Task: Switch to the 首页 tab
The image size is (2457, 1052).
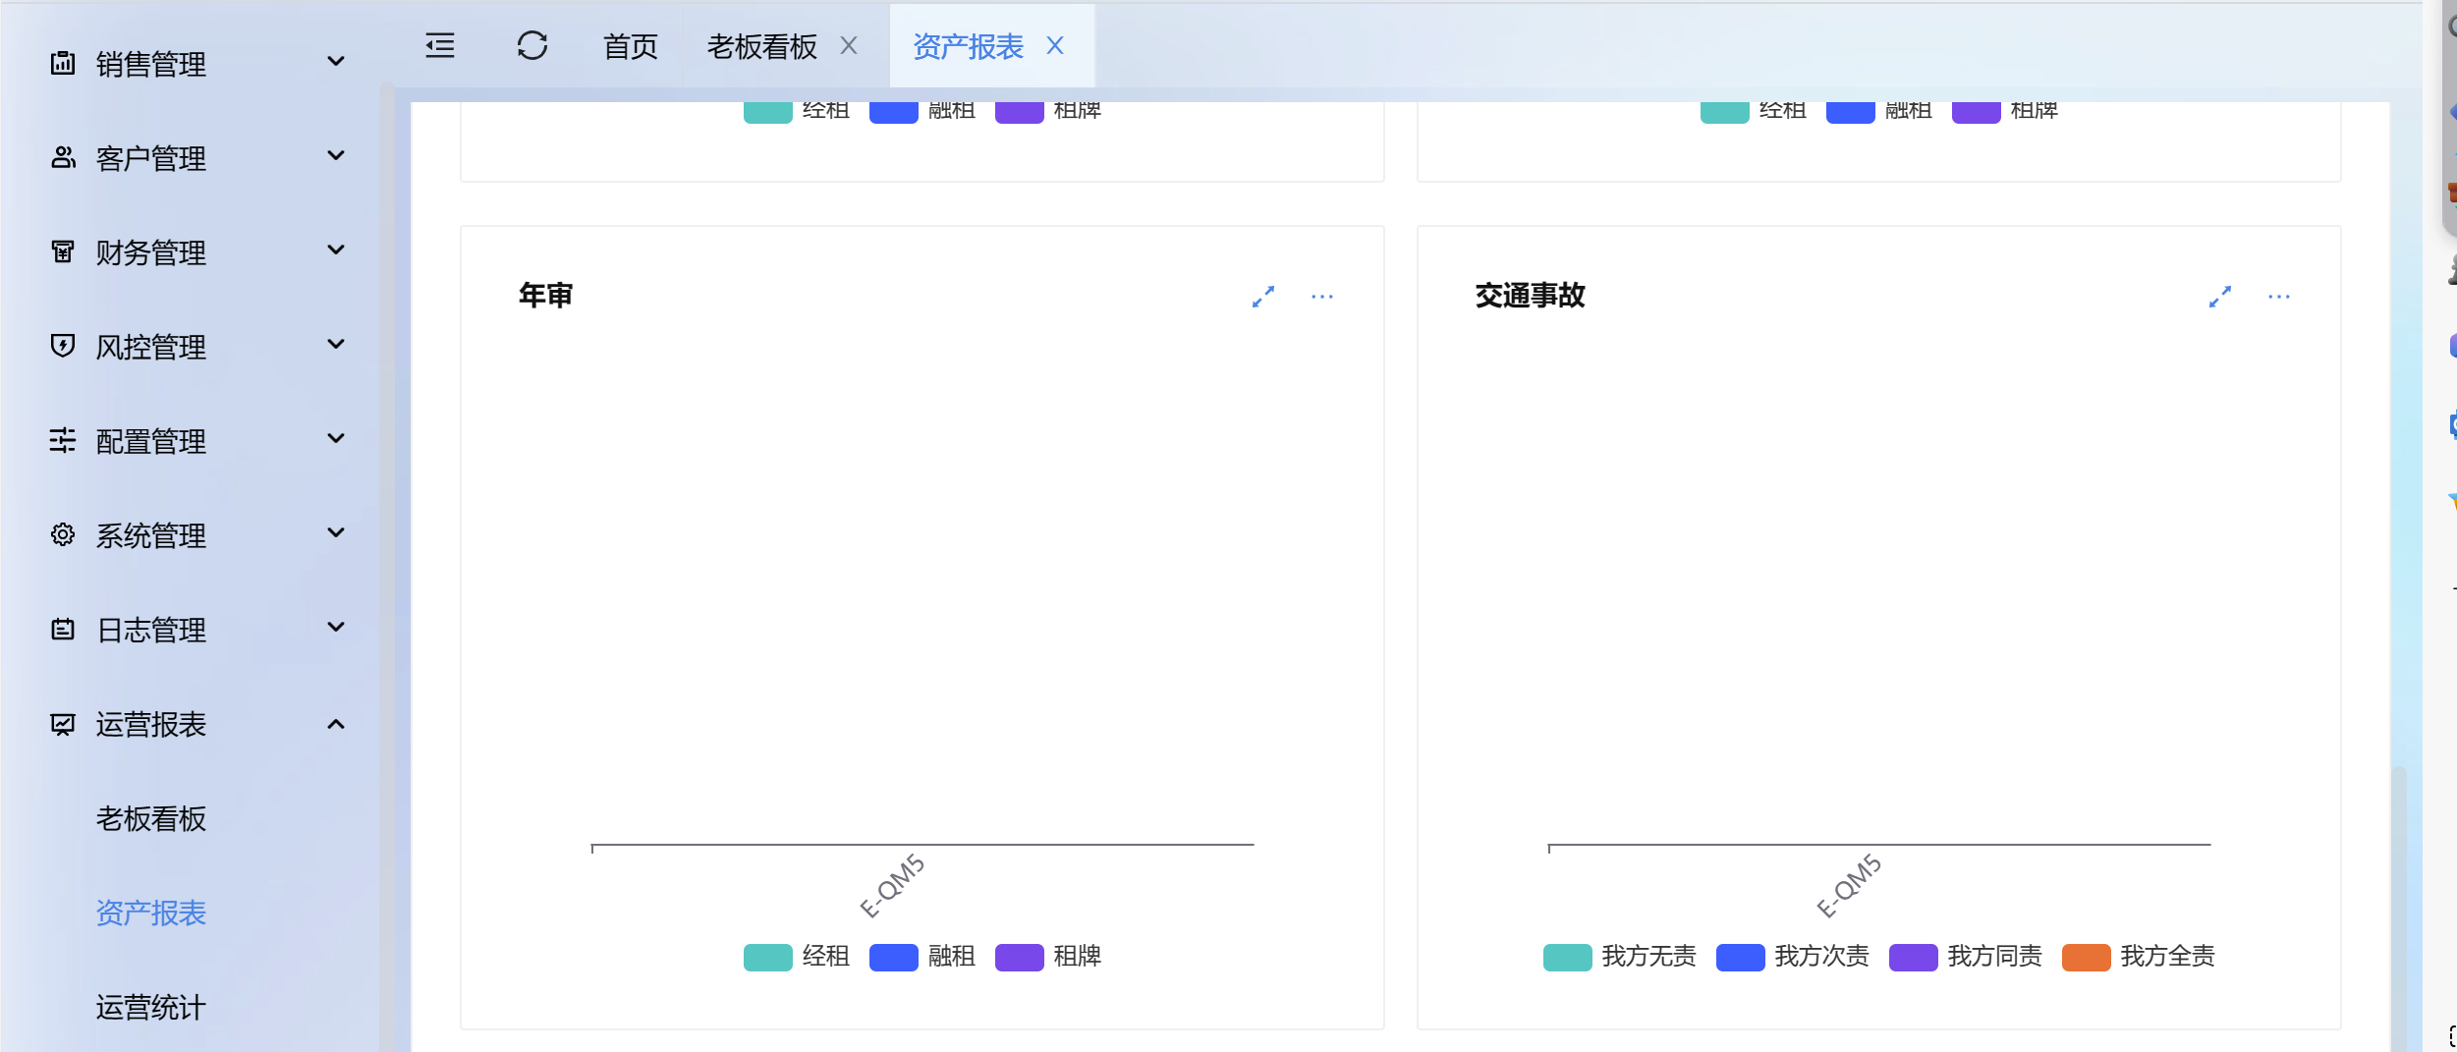Action: [630, 46]
